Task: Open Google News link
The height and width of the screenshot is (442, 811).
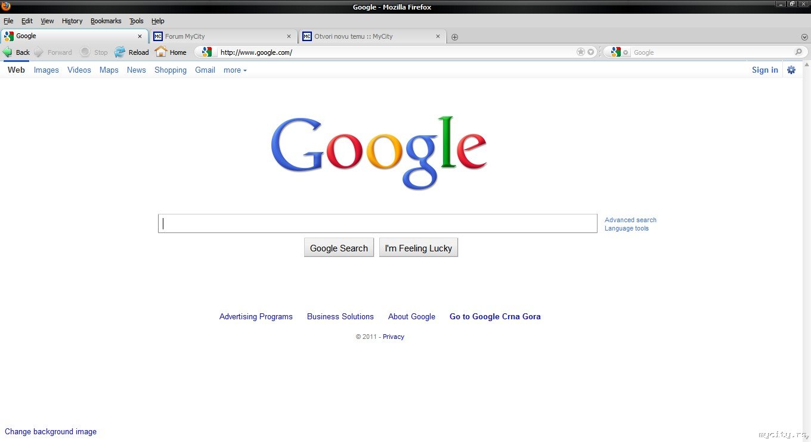Action: click(x=137, y=70)
